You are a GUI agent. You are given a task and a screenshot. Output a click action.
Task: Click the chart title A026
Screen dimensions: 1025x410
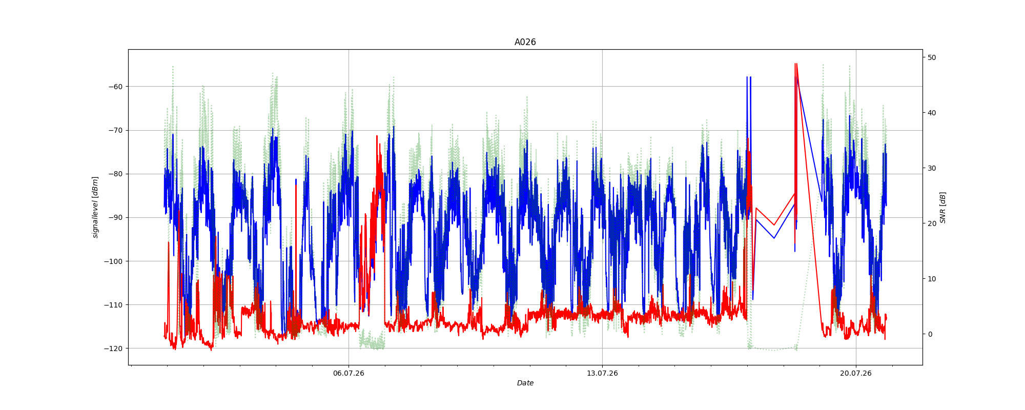coord(525,42)
